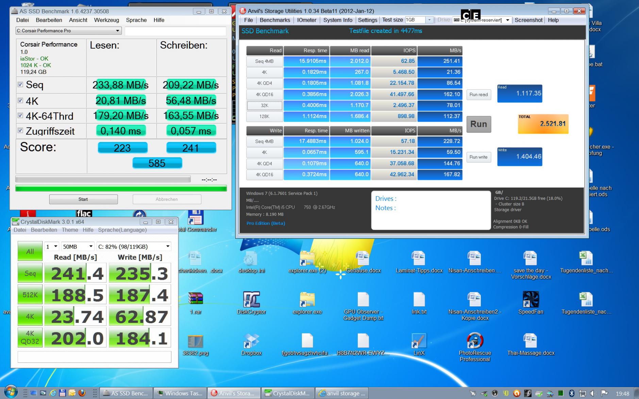Viewport: 639px width, 399px height.
Task: Uncheck the Seq test in AS SSD
Action: 20,84
